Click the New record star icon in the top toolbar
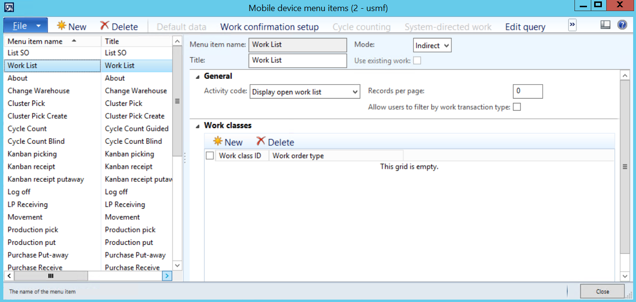 [62, 26]
